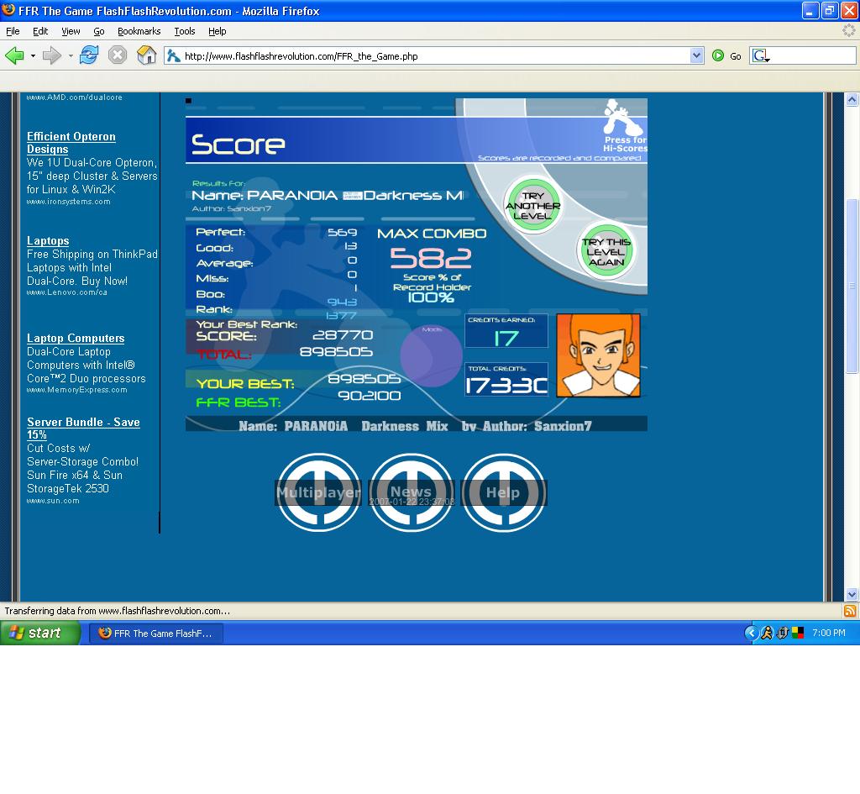Click the orange-haired character avatar
Screen dimensions: 860x794
pyautogui.click(x=598, y=355)
